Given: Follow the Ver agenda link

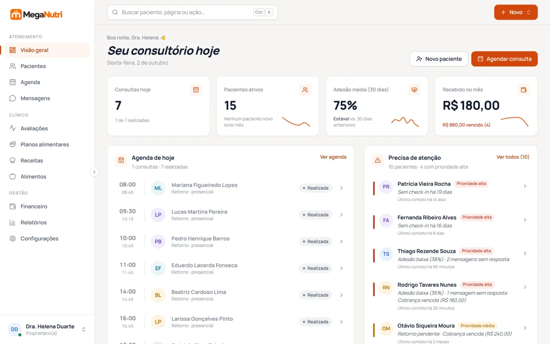Looking at the screenshot, I should pyautogui.click(x=333, y=157).
